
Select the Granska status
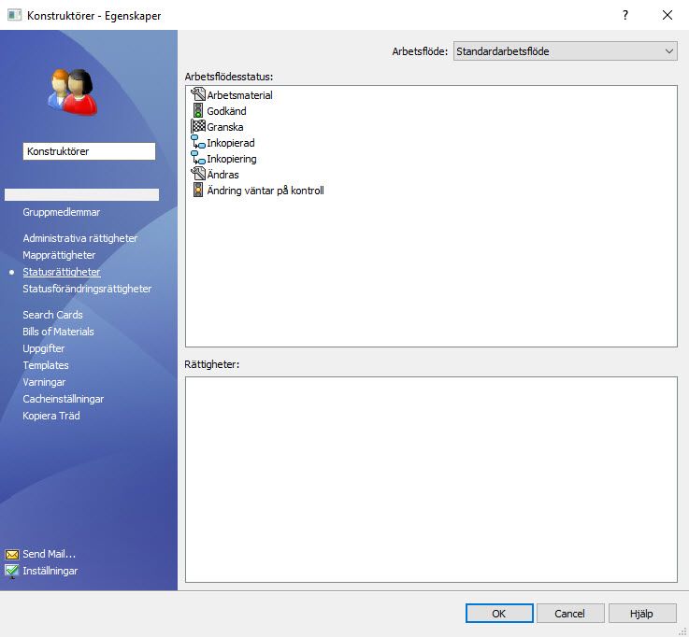[225, 127]
